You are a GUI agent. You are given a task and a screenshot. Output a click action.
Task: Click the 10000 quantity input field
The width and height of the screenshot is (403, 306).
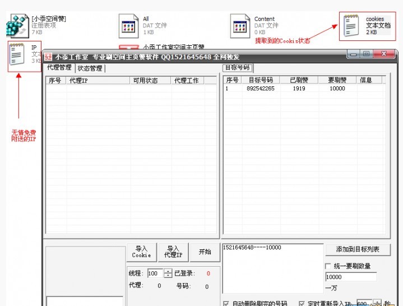tap(350, 277)
